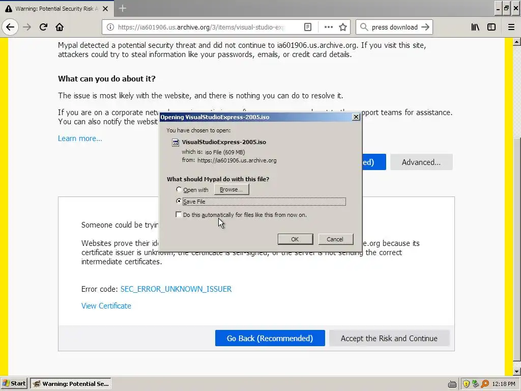Cancel the file download dialog

335,239
